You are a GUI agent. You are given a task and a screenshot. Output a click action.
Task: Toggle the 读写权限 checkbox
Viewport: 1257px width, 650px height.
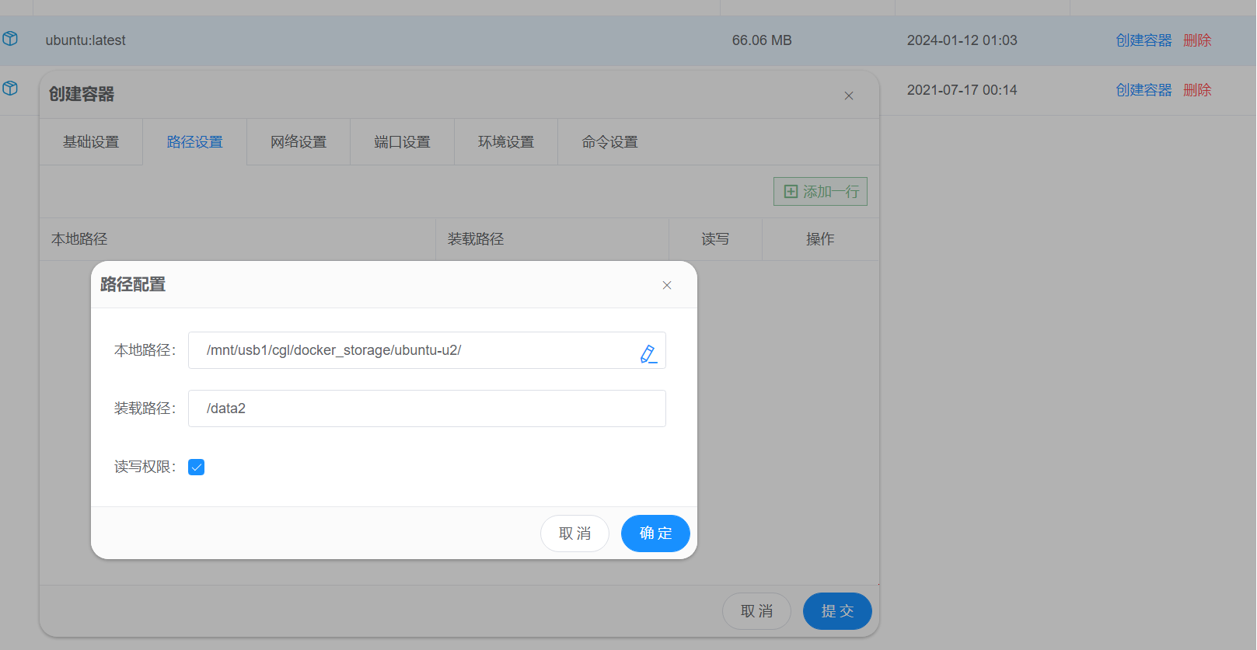tap(197, 467)
